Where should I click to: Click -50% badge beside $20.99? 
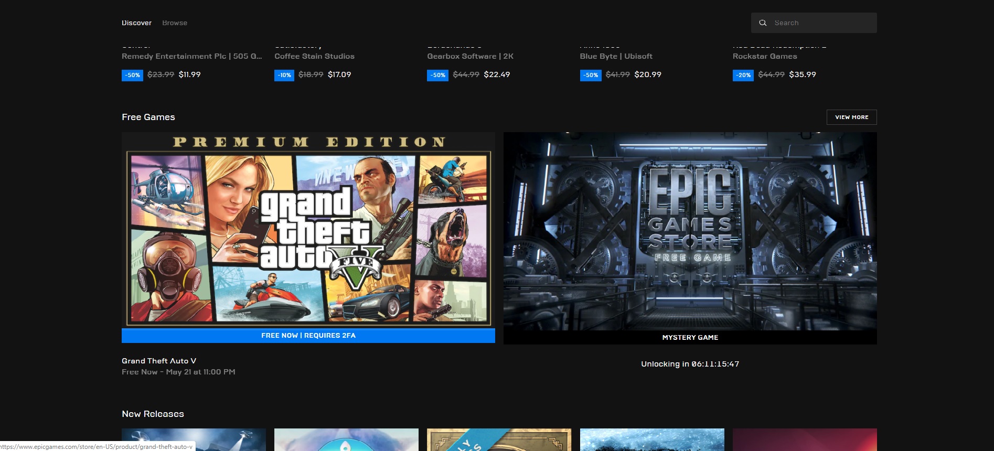coord(591,75)
